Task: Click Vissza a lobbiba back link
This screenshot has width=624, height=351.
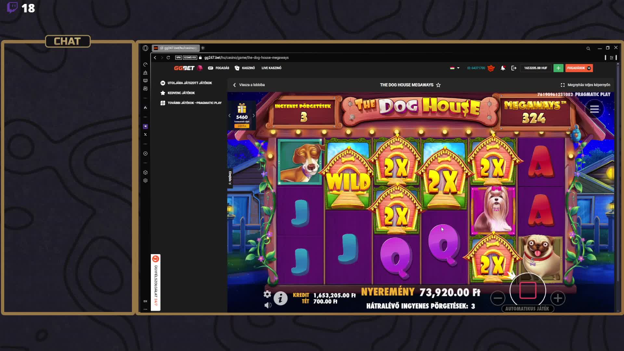Action: (249, 85)
